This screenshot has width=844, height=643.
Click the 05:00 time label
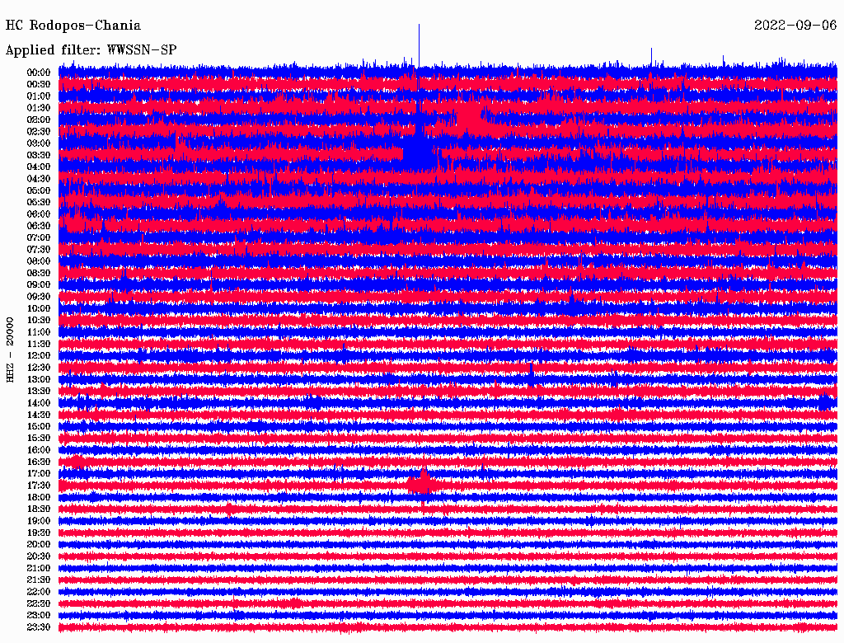click(x=38, y=190)
